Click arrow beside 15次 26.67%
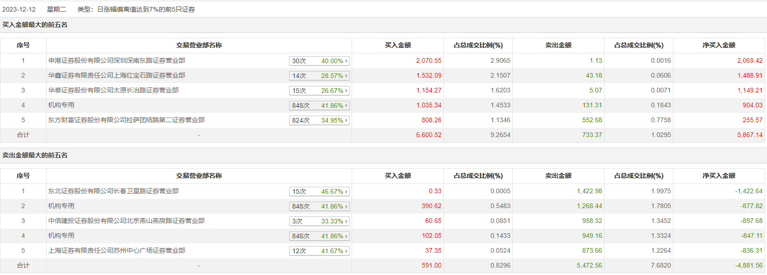The image size is (767, 275). 346,91
